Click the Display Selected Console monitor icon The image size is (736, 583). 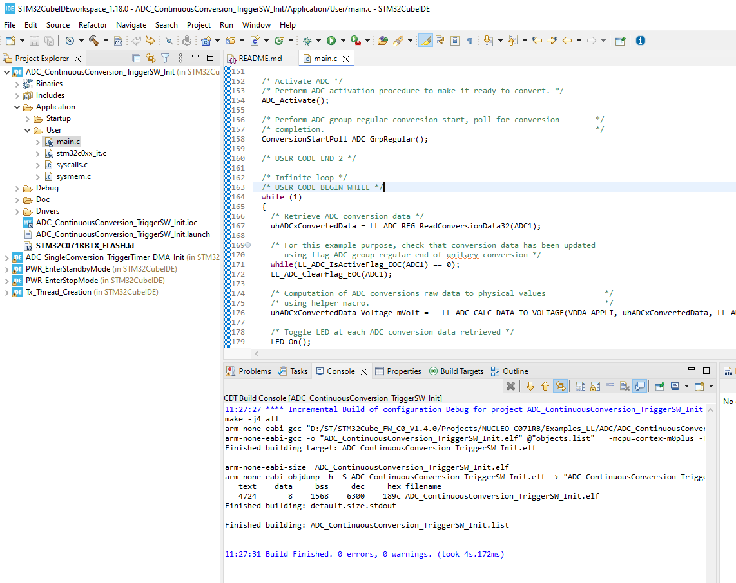(x=675, y=386)
